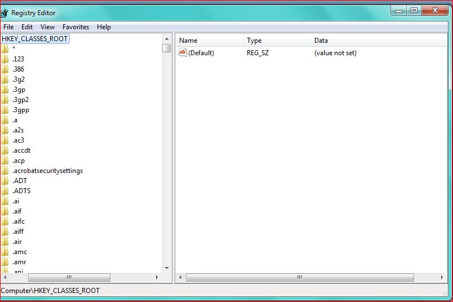Viewport: 453px width, 302px height.
Task: Click the folder icon next to .ADTS
Action: 5,191
